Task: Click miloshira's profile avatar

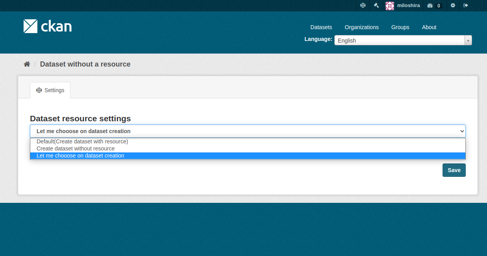Action: [x=389, y=6]
